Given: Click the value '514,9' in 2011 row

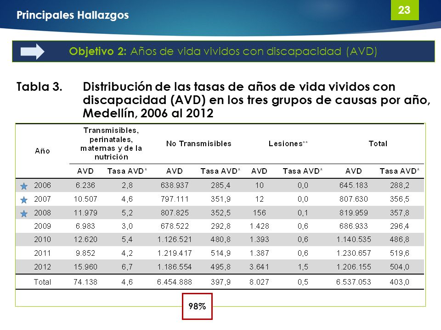Looking at the screenshot, I should coord(221,253).
